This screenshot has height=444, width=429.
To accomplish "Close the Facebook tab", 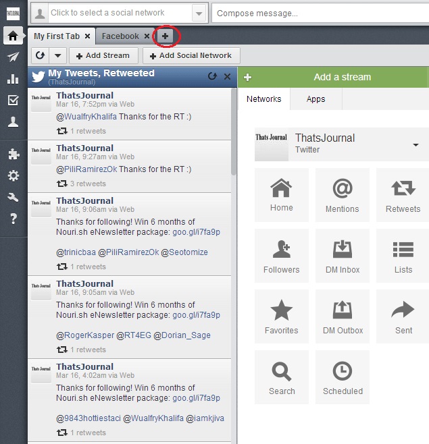I will pyautogui.click(x=147, y=36).
